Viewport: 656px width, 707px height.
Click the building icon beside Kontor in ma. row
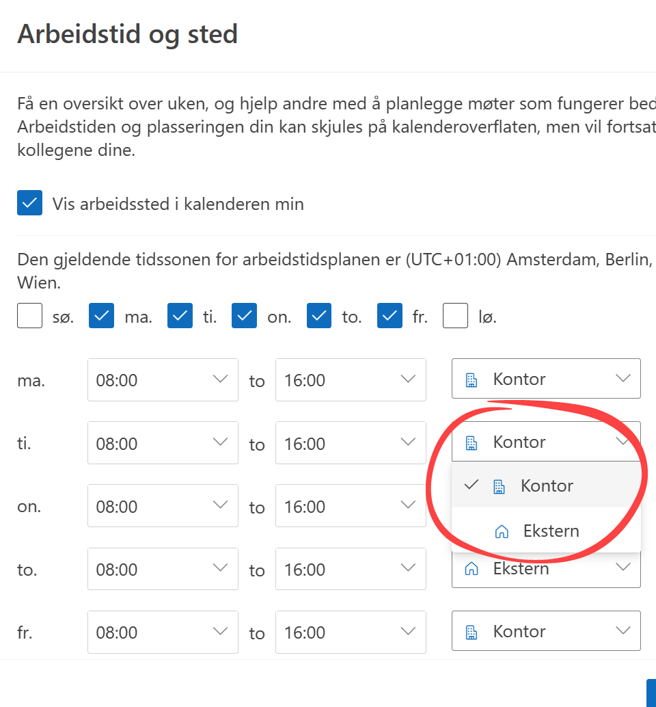(472, 378)
